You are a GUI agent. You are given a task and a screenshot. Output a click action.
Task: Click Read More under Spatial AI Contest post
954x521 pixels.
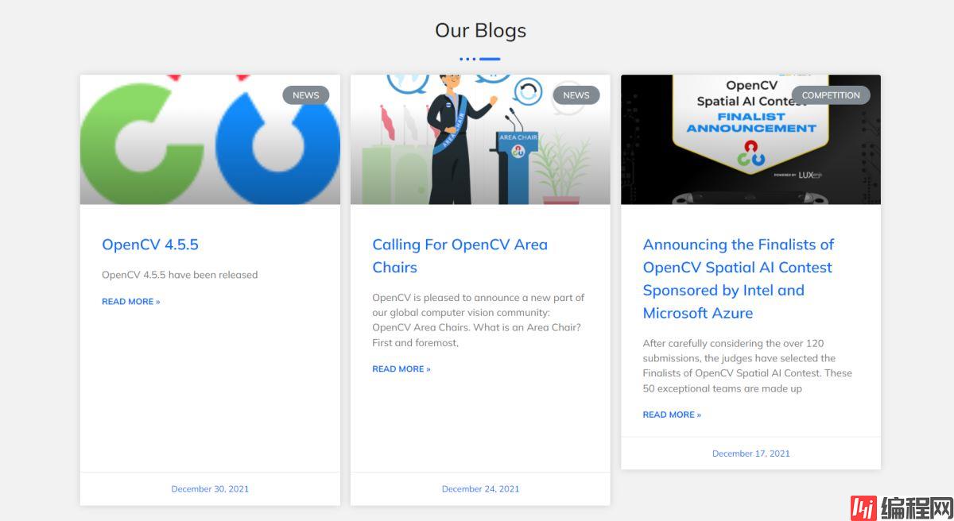[x=672, y=415]
